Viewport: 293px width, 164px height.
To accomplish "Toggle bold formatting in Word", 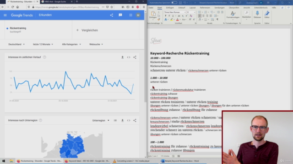I will pos(166,16).
